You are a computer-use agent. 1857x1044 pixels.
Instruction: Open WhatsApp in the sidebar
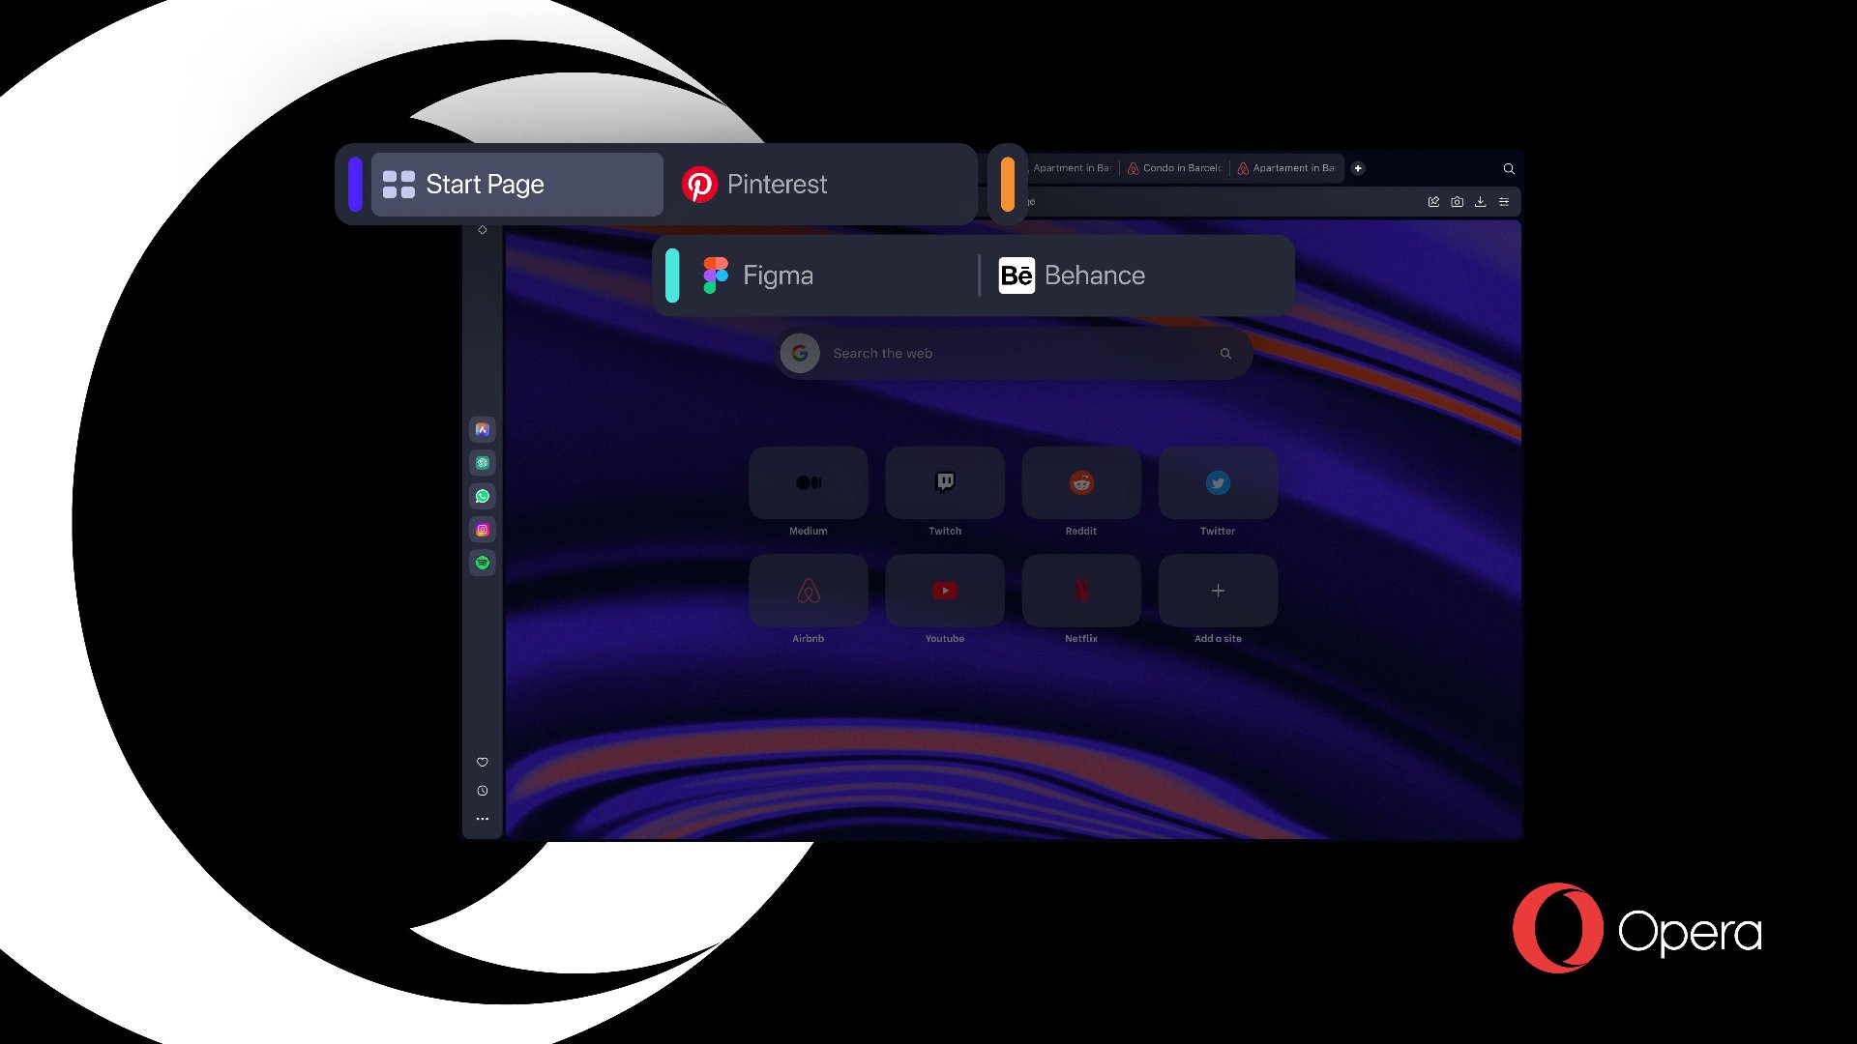pos(483,496)
